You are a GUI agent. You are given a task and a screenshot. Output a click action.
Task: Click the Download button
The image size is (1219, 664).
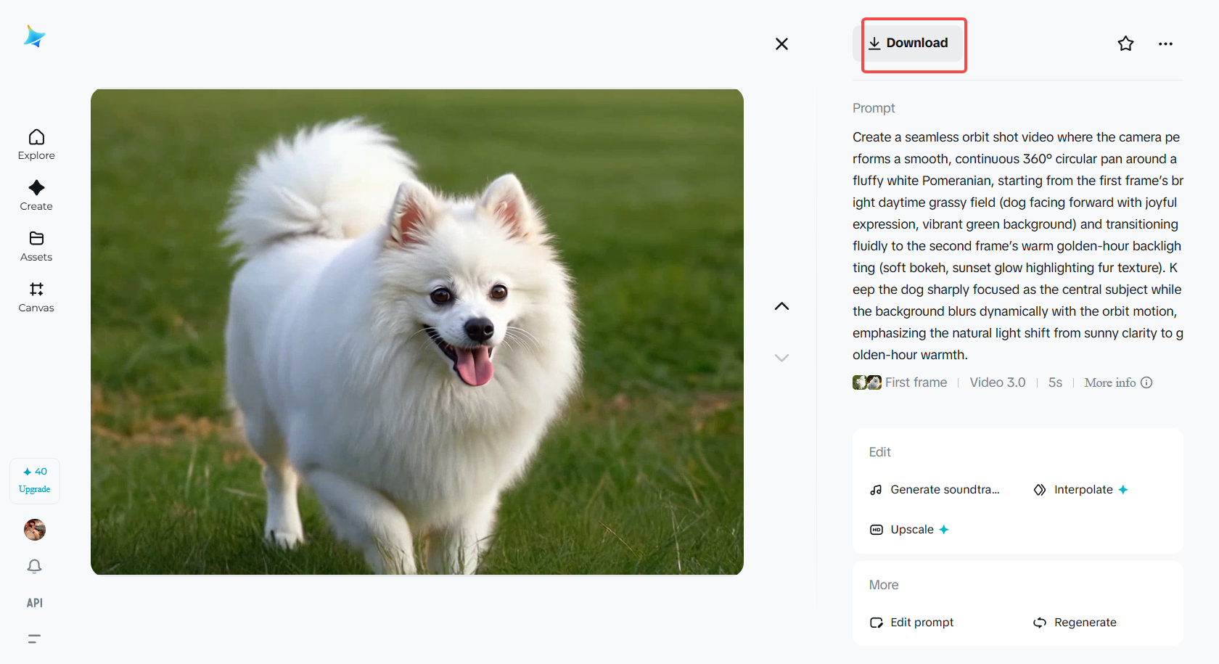click(x=909, y=44)
